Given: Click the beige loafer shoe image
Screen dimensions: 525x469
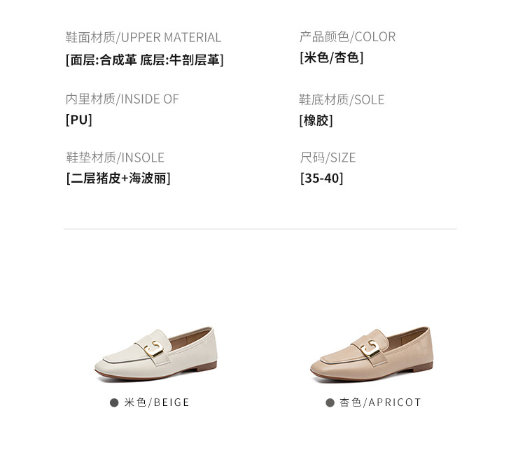Looking at the screenshot, I should pyautogui.click(x=156, y=354).
